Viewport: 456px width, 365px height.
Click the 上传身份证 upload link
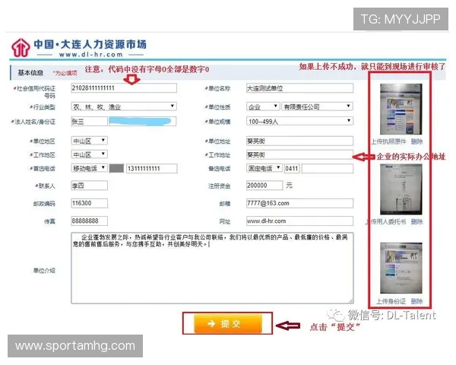tap(391, 301)
